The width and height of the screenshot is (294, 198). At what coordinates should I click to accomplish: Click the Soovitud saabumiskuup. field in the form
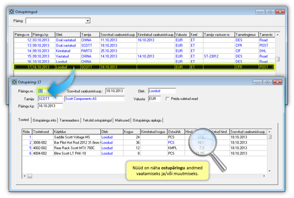(x=115, y=91)
